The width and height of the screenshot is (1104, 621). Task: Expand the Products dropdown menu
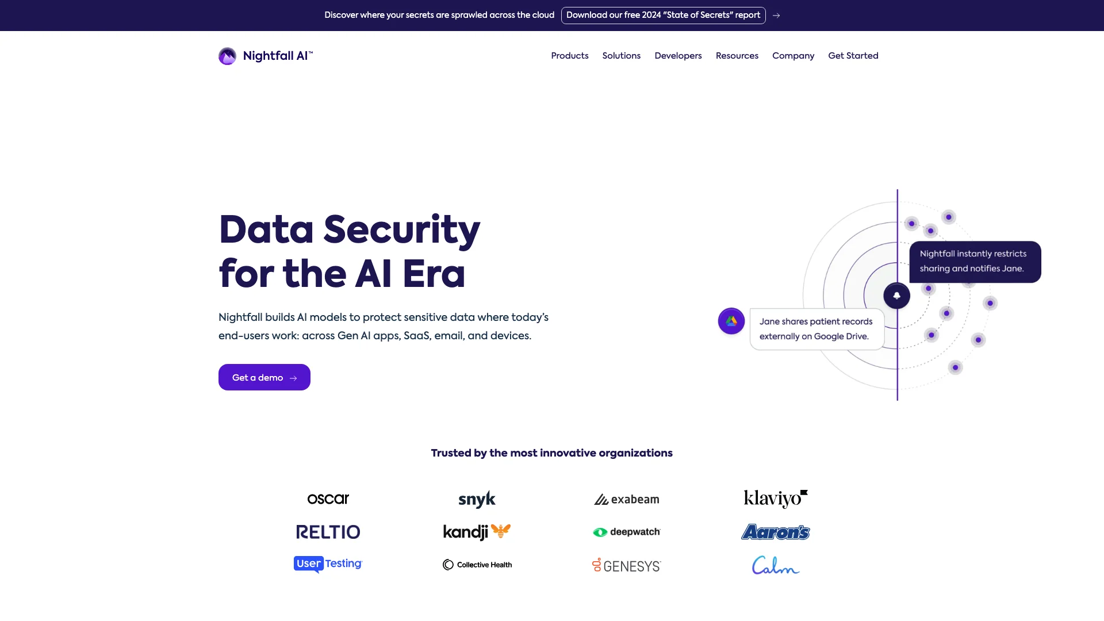click(569, 56)
